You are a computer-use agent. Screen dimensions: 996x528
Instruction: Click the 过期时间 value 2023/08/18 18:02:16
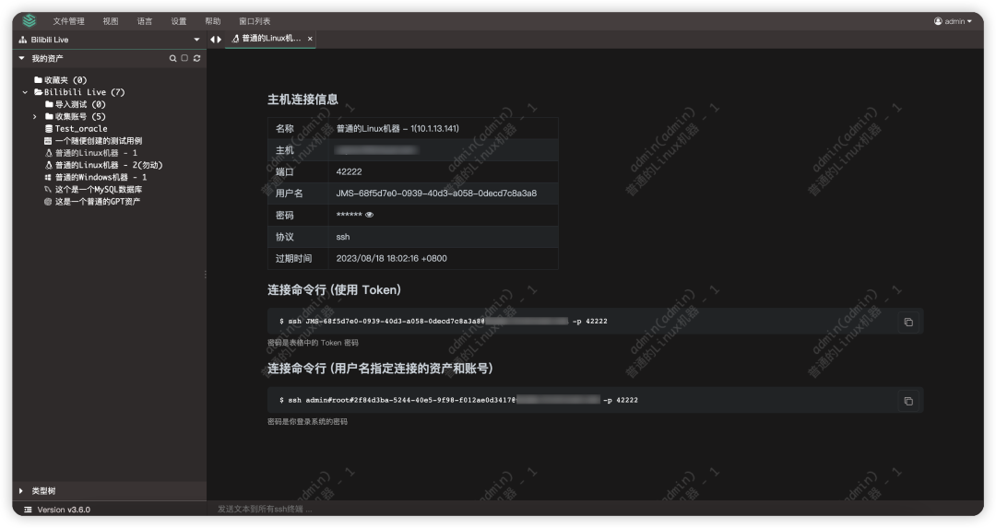coord(391,258)
